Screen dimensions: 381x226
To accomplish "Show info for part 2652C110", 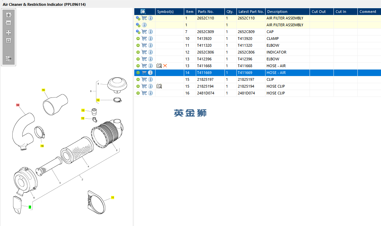I will [x=150, y=18].
